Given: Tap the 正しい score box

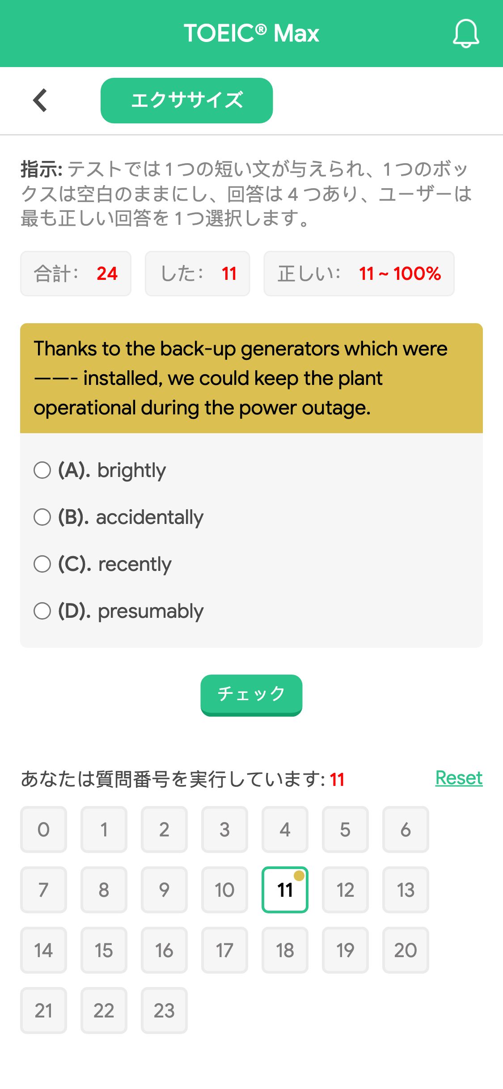Looking at the screenshot, I should click(x=359, y=274).
